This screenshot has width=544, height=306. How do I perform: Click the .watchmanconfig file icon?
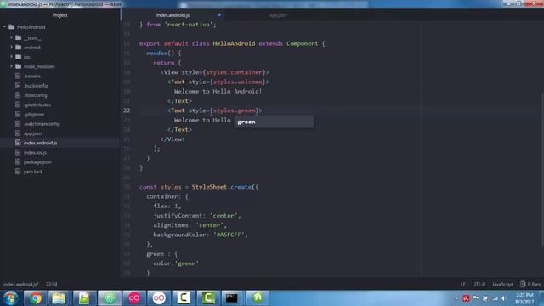18,123
